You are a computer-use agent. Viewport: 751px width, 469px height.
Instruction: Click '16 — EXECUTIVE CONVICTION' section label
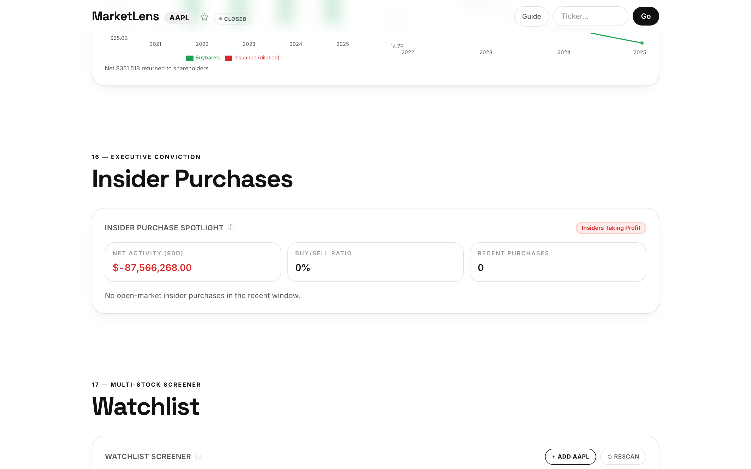[146, 157]
